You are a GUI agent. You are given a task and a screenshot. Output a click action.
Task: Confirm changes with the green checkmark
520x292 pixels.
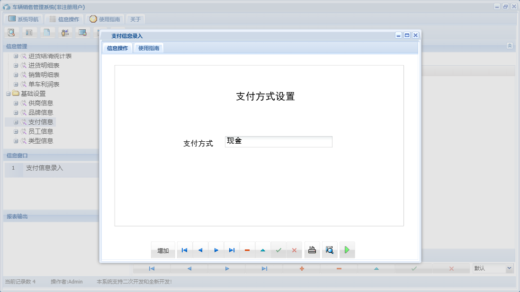coord(278,250)
